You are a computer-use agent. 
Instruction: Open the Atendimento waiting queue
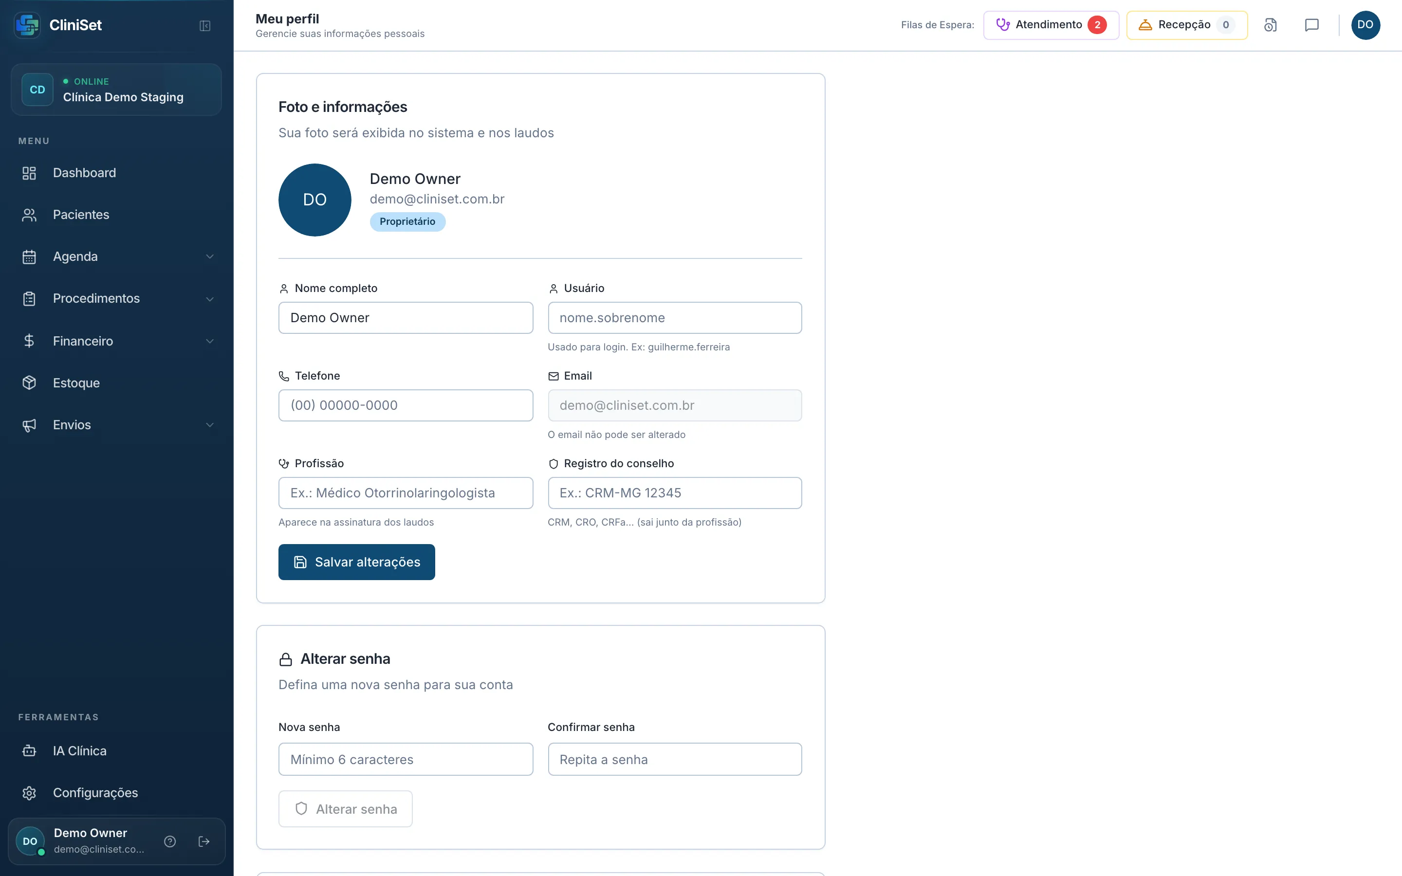1051,25
